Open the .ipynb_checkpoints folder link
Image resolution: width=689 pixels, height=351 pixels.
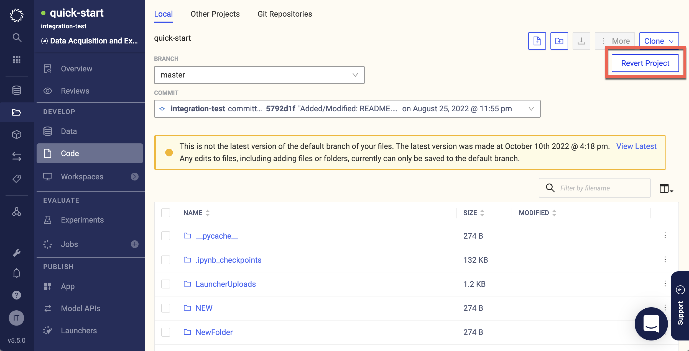point(228,260)
